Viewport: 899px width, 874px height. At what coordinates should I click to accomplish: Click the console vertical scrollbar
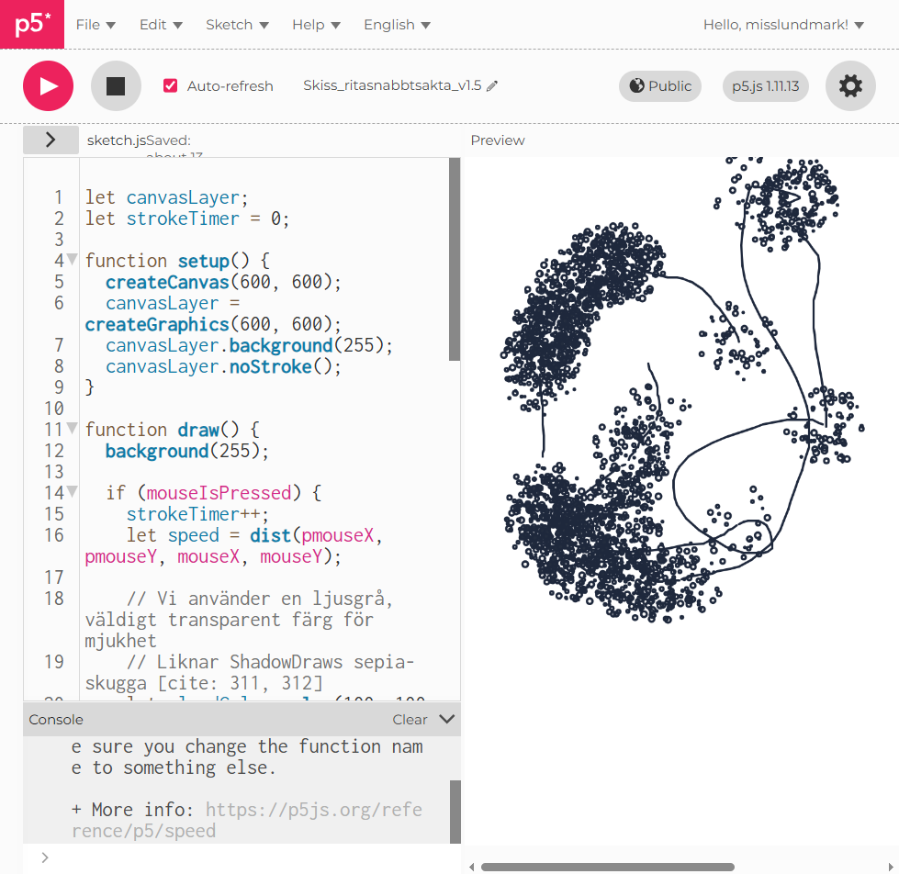coord(455,812)
